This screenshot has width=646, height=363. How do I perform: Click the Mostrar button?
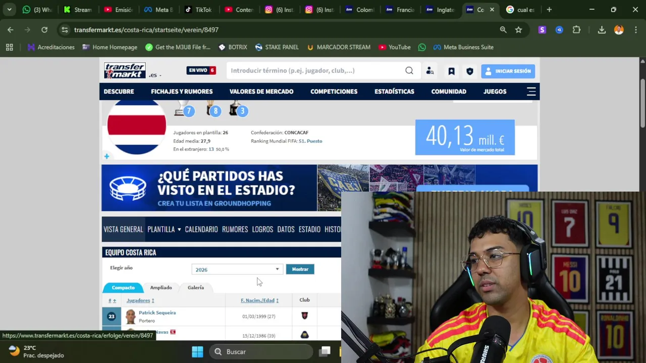(x=300, y=269)
